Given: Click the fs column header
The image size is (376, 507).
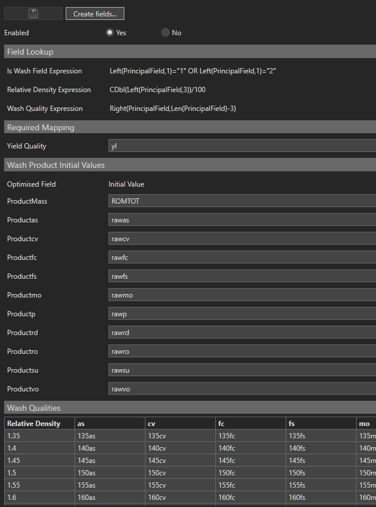Looking at the screenshot, I should 321,424.
